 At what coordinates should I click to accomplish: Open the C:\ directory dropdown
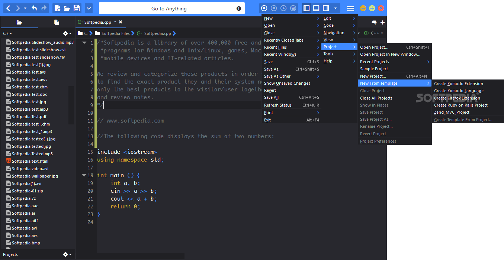(x=7, y=33)
